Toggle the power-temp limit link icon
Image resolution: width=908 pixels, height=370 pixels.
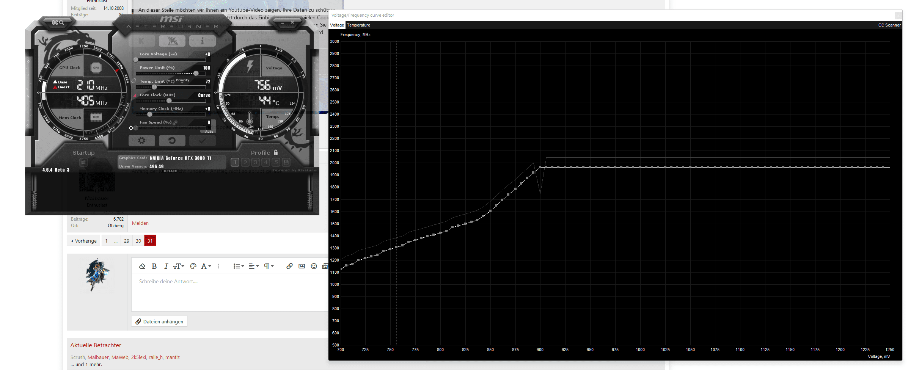pyautogui.click(x=134, y=81)
